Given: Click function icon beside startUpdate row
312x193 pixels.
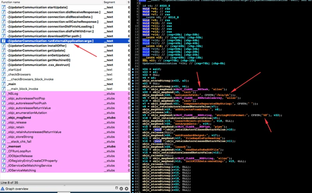Looking at the screenshot, I should point(4,7).
